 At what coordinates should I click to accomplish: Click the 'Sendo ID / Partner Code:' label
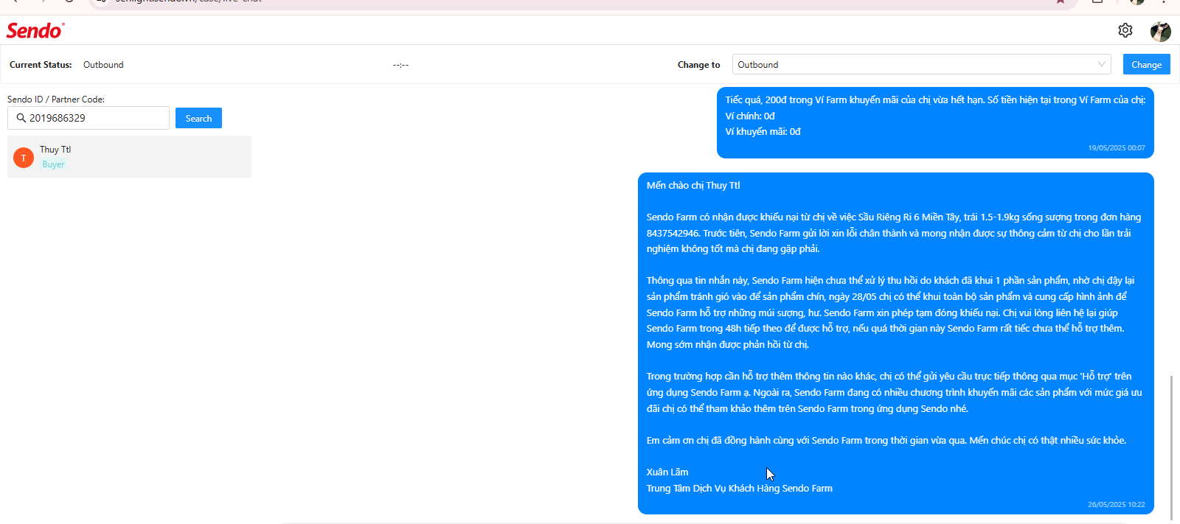click(56, 99)
